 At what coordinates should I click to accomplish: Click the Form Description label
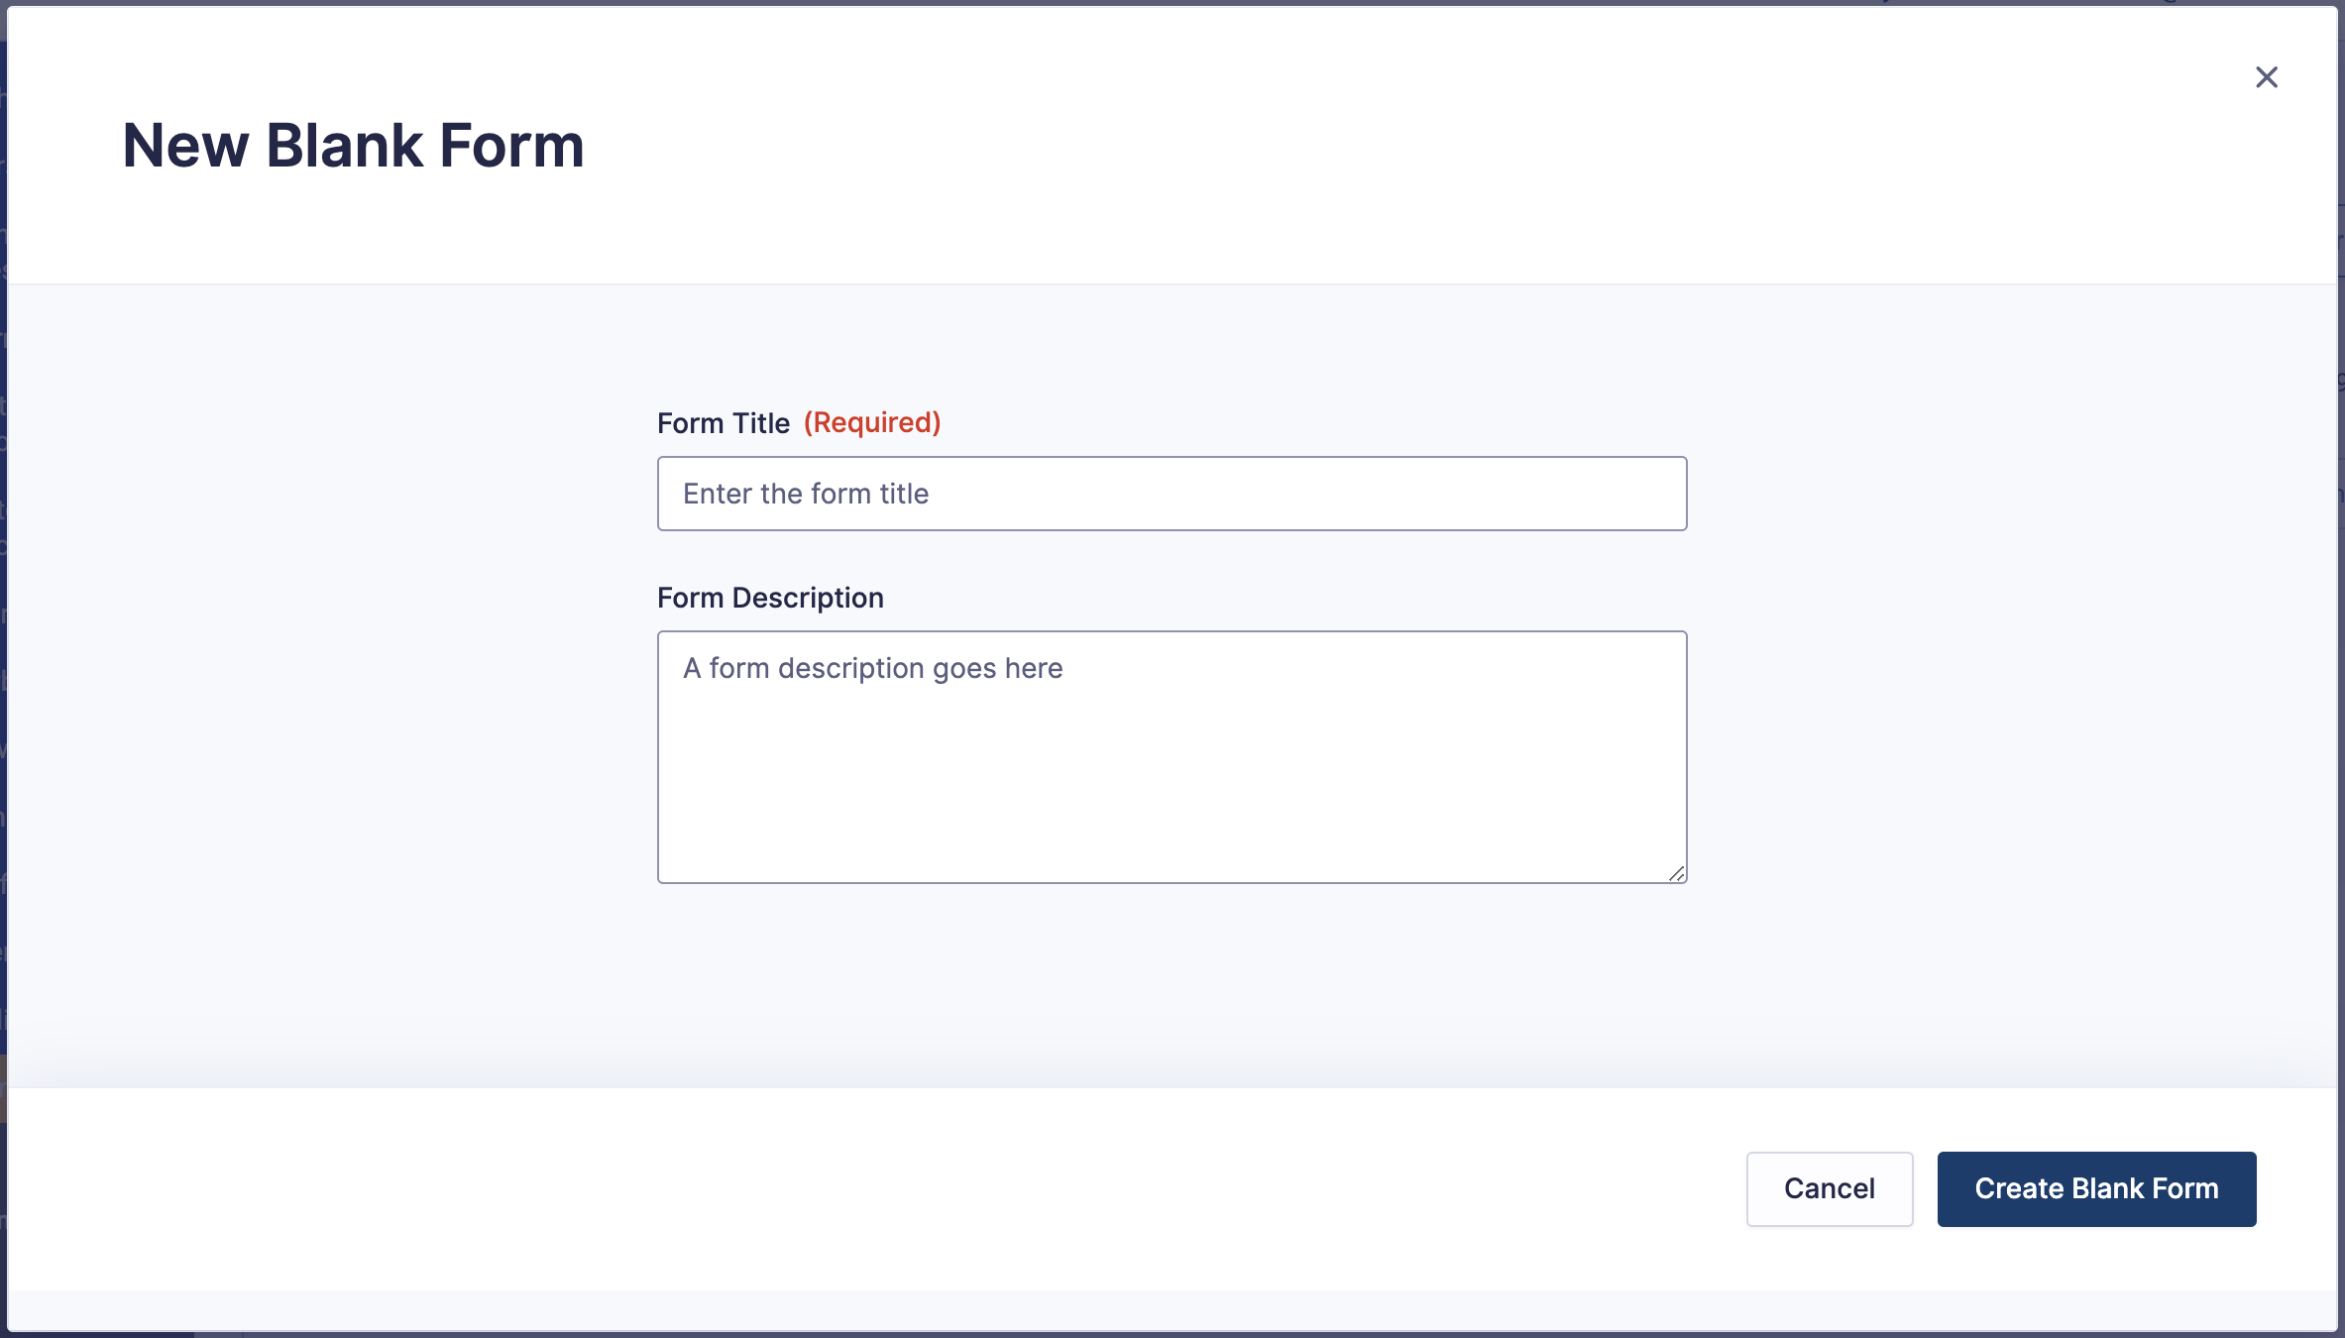(x=770, y=598)
